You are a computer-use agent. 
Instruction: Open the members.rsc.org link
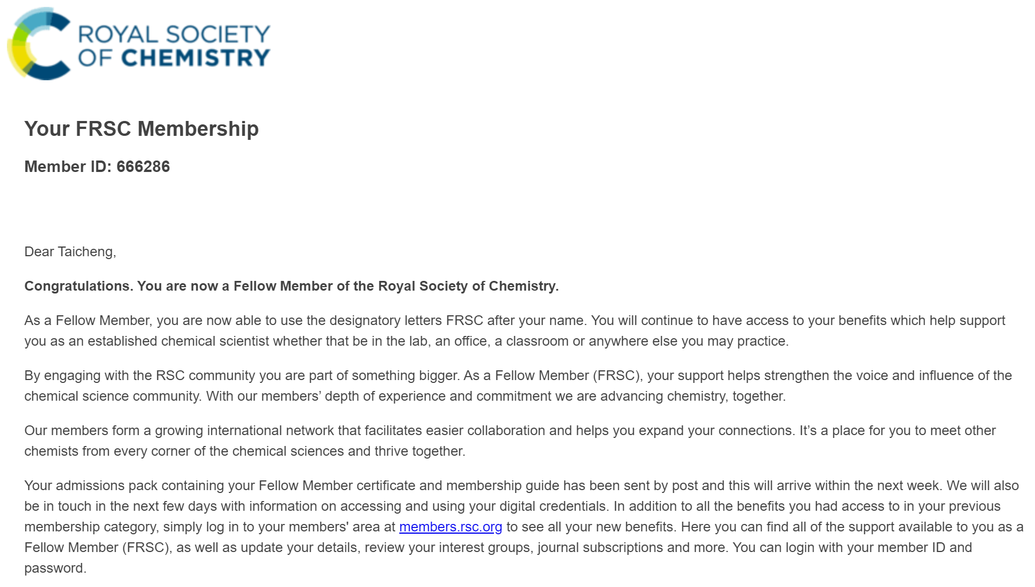point(450,527)
